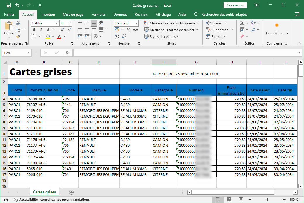
Task: Open Sort and Filter A-Z icon
Action: (253, 23)
